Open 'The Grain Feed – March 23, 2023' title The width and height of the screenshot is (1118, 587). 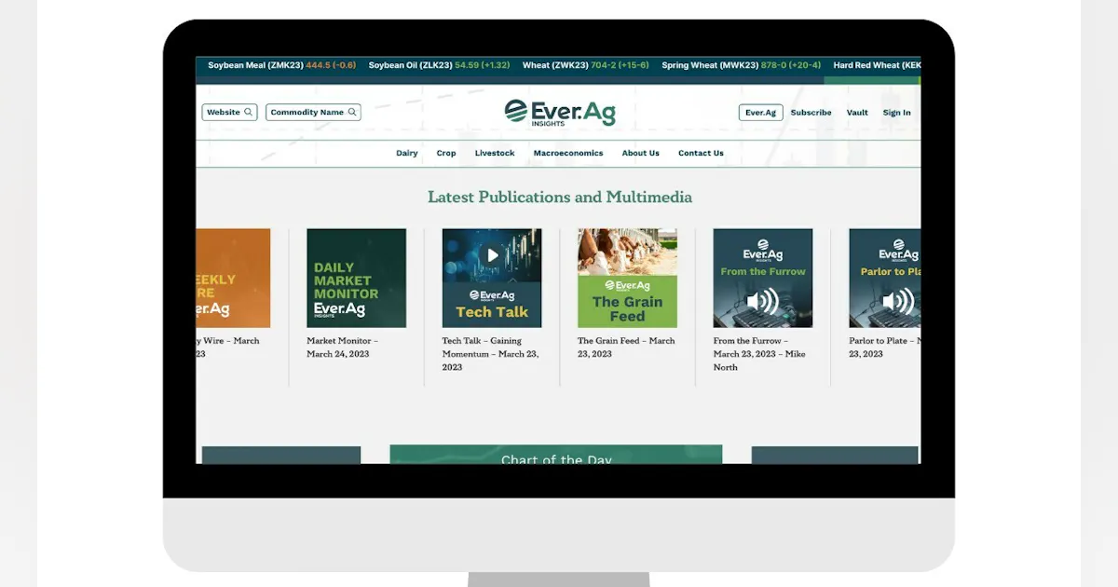(626, 348)
